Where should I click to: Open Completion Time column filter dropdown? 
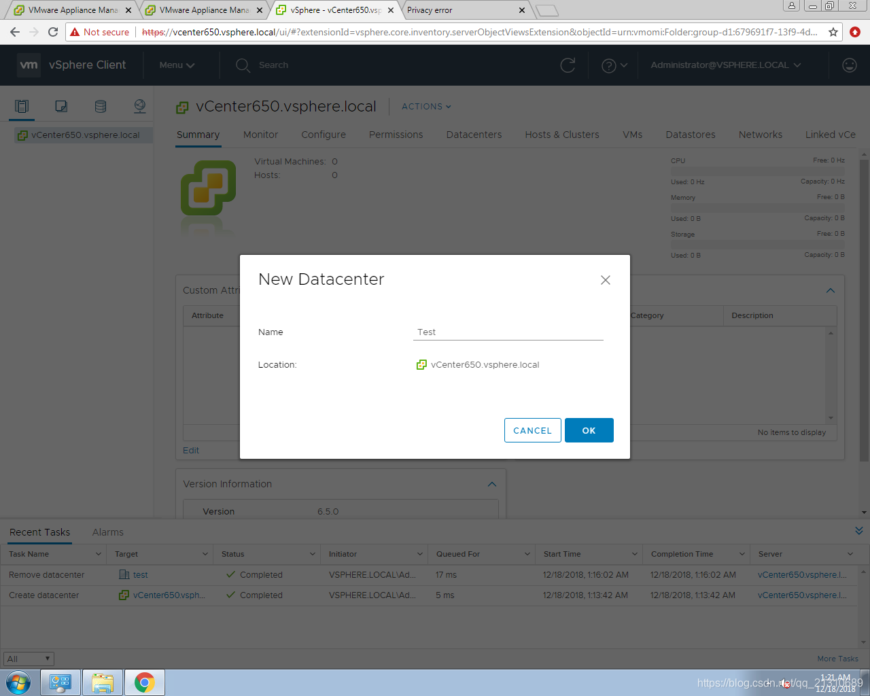pyautogui.click(x=742, y=554)
